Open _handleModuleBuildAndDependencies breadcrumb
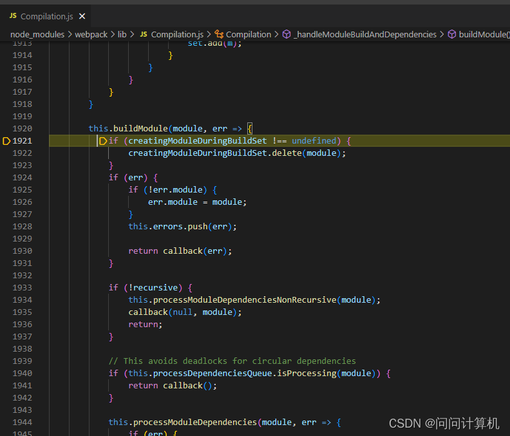 365,35
